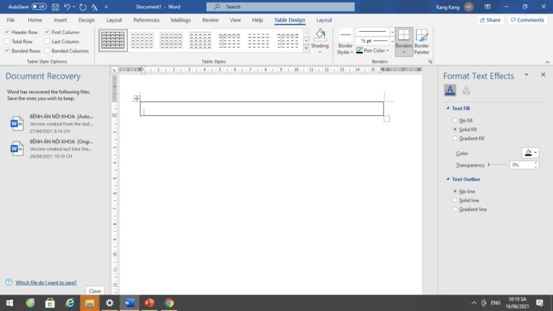This screenshot has width=553, height=311.
Task: Uncheck the Banded Rows checkbox
Action: tap(7, 50)
